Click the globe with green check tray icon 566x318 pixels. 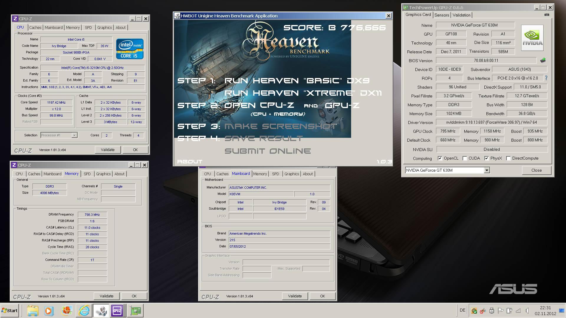[x=474, y=311]
